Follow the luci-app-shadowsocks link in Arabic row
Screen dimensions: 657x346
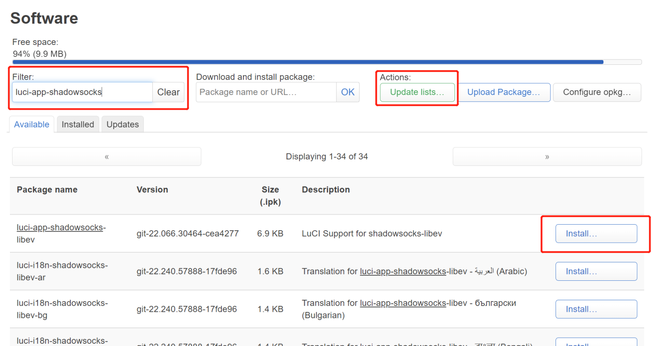403,271
